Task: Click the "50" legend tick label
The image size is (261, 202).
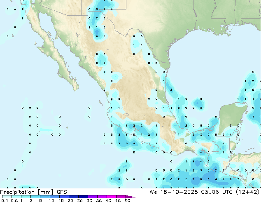Action: pyautogui.click(x=127, y=200)
